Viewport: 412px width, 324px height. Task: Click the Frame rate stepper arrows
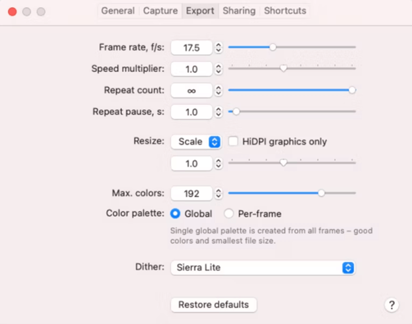point(219,48)
